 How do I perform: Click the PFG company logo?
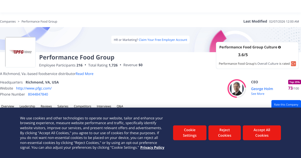(20, 52)
